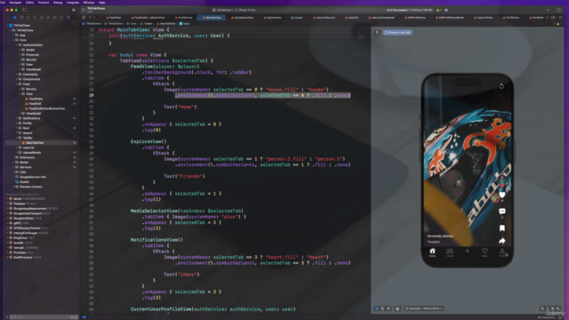The width and height of the screenshot is (569, 320).
Task: Select the MainTabView editor tab
Action: [212, 18]
